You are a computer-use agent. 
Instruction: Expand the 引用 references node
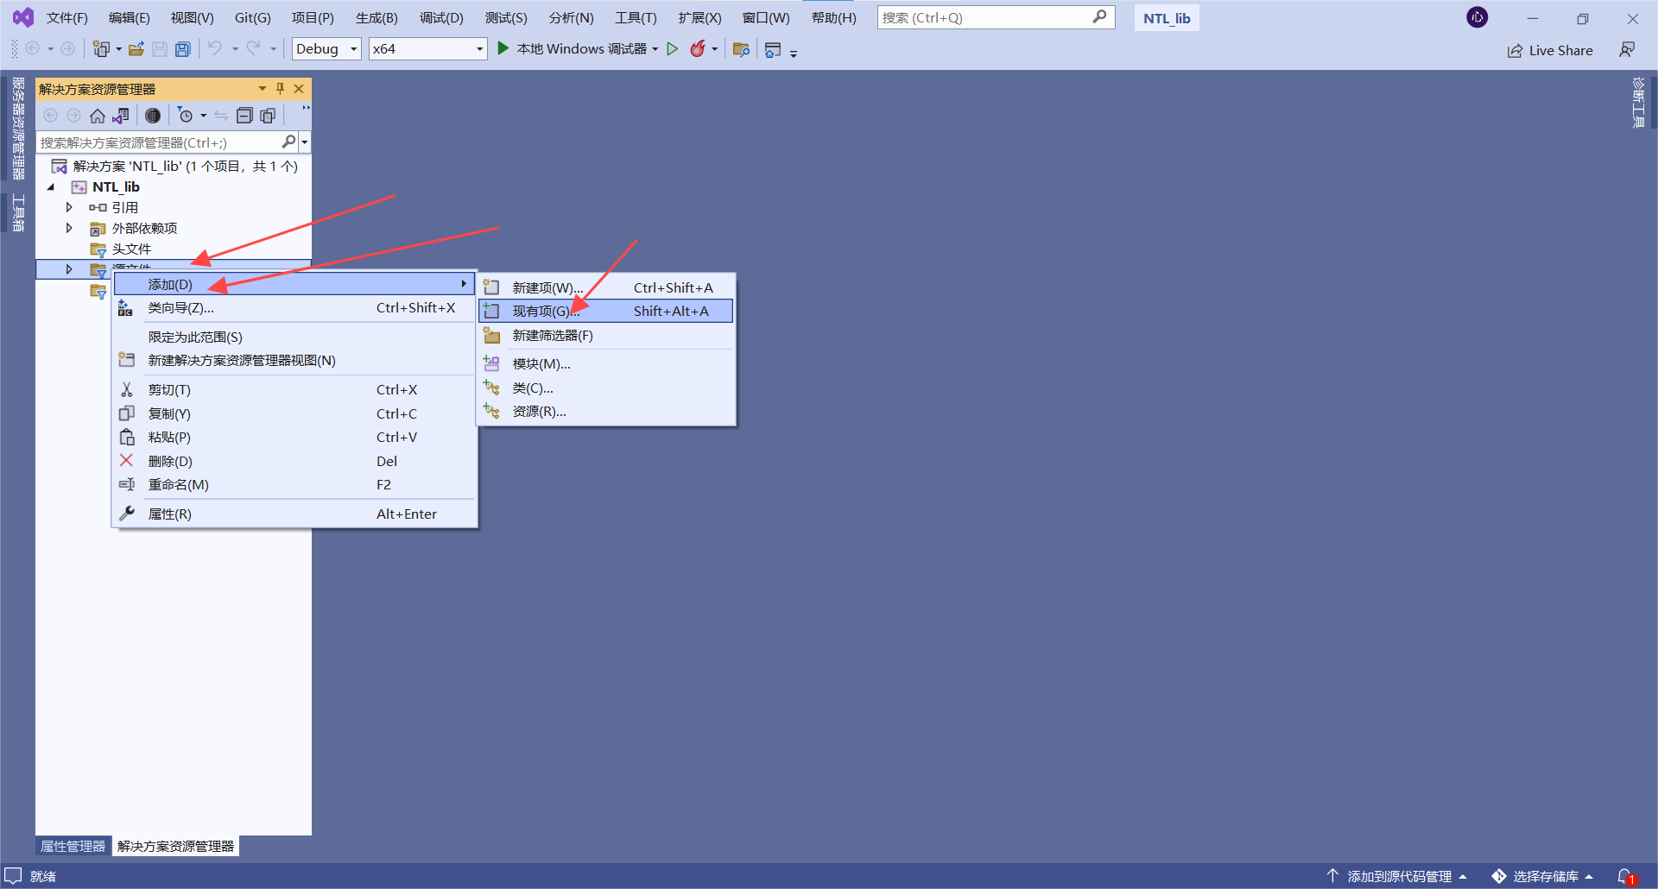pos(69,207)
